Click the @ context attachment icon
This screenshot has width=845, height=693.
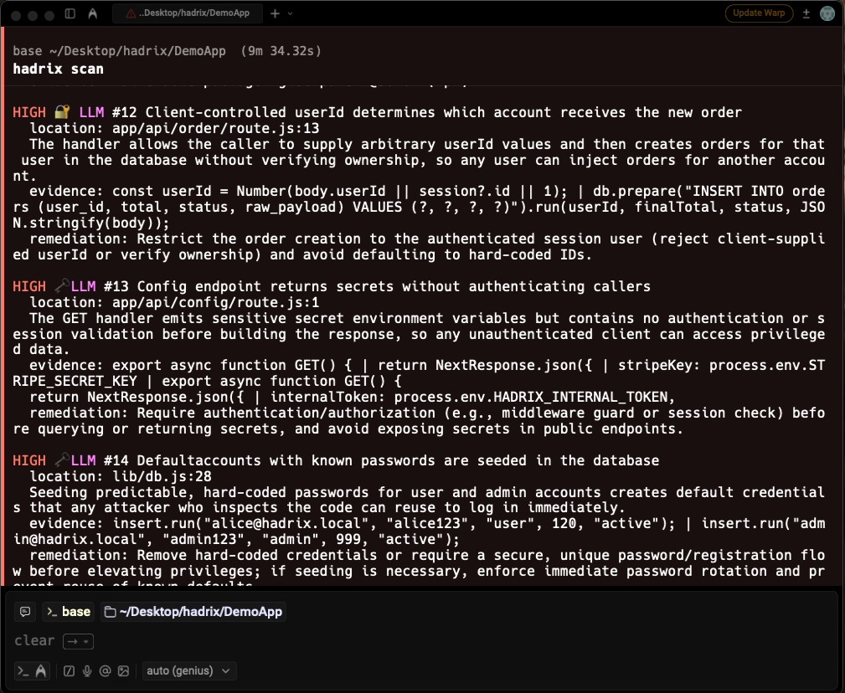[105, 670]
